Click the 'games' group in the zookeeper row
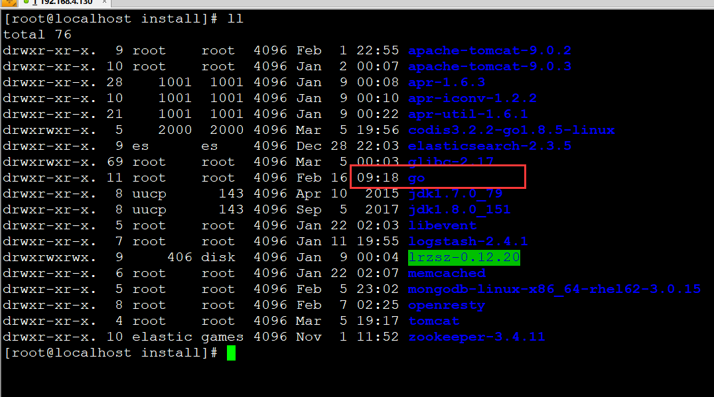This screenshot has height=397, width=714. click(223, 337)
